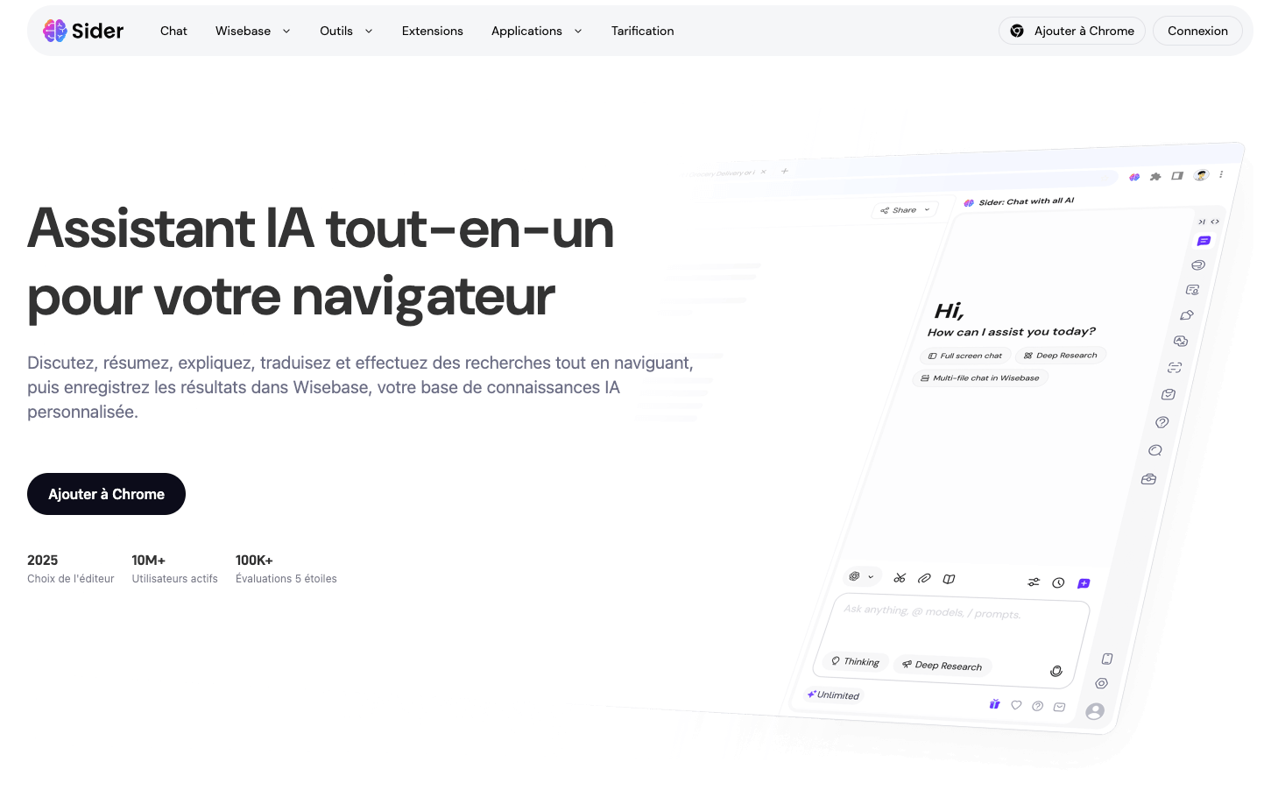Click the dark Ajouter à Chrome button
Viewport: 1278px width, 790px height.
point(106,494)
